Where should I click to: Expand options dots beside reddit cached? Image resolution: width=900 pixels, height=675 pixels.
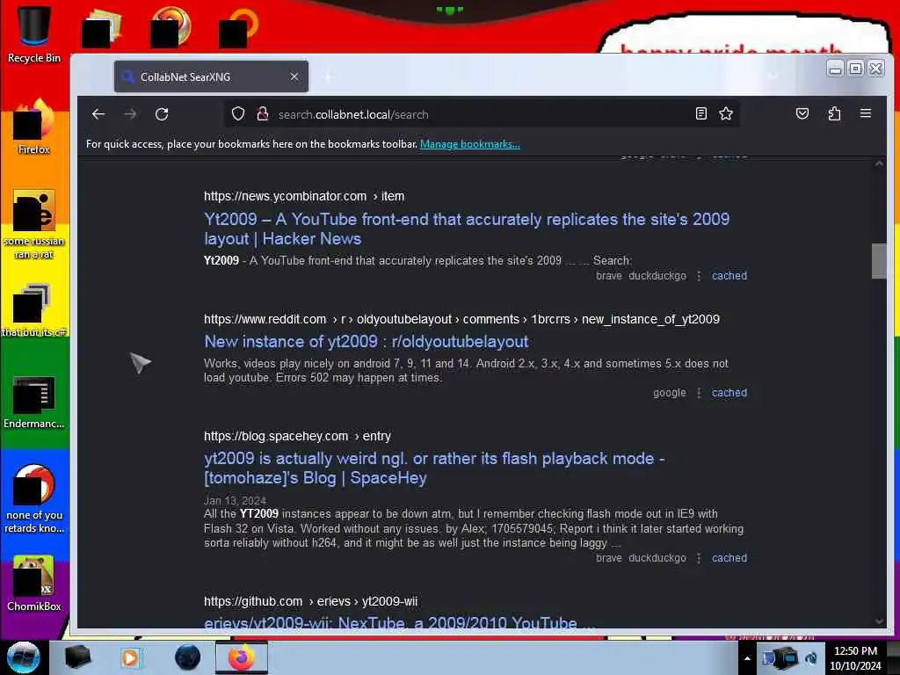pos(699,393)
